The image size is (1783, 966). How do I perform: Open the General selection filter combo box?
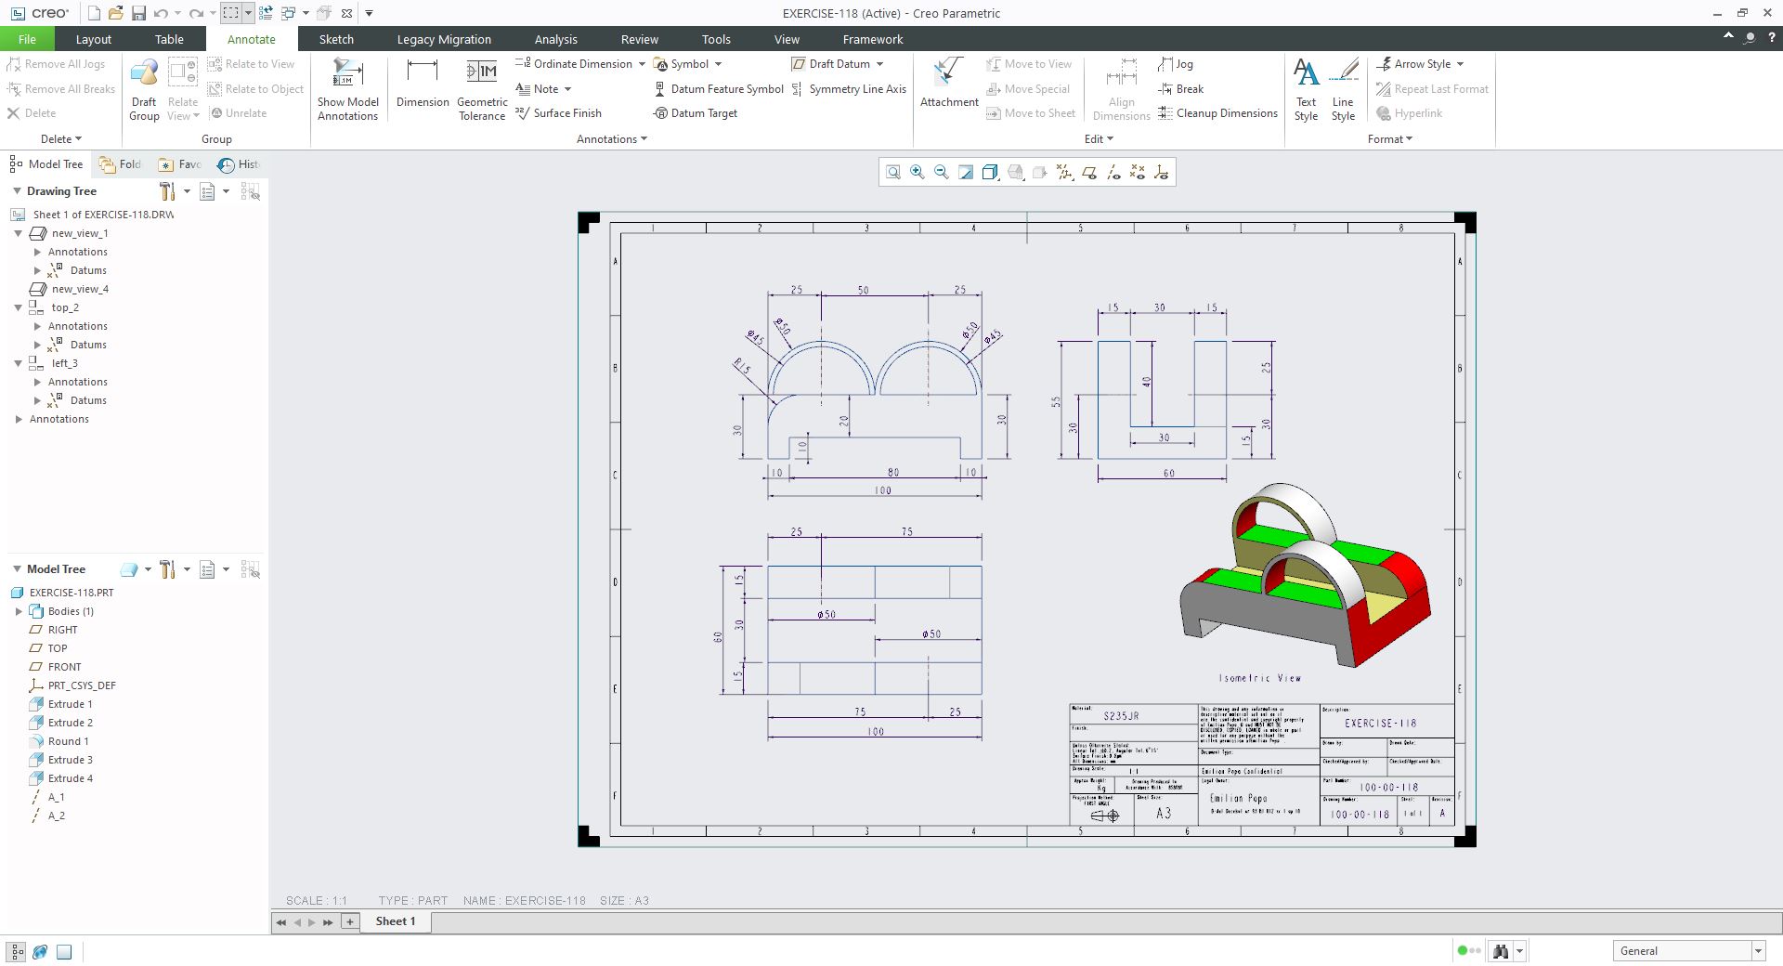coord(1688,951)
